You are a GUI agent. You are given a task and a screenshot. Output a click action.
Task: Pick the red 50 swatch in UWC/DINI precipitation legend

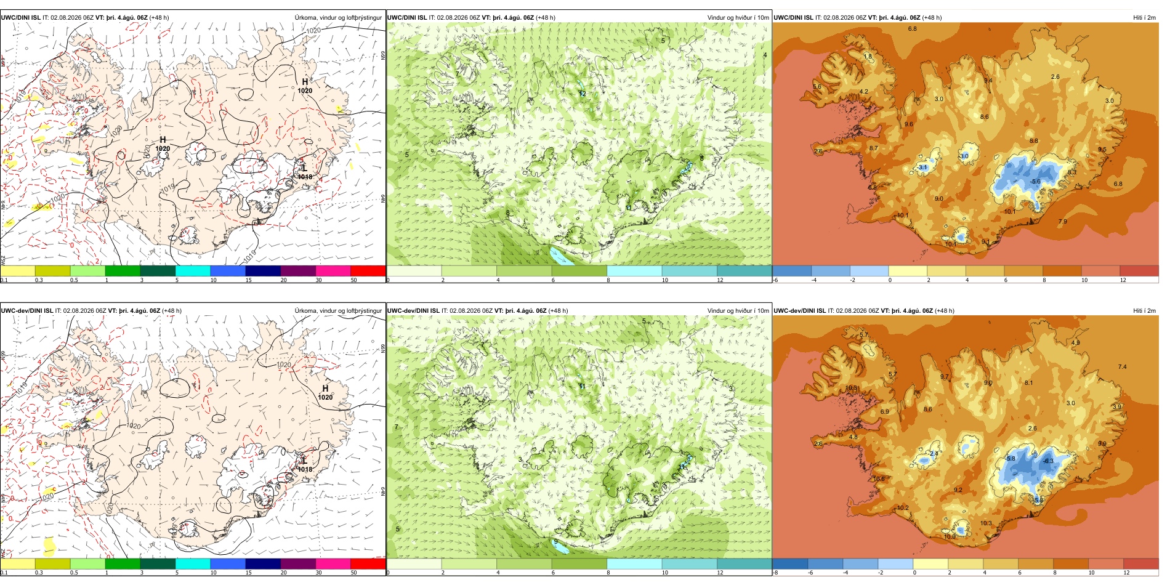coord(368,270)
